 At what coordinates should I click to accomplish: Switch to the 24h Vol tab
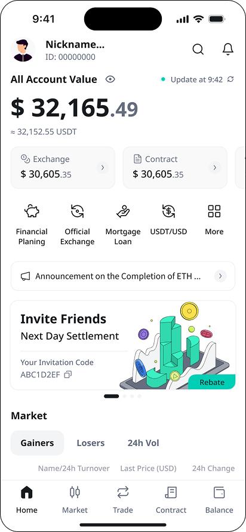click(143, 443)
